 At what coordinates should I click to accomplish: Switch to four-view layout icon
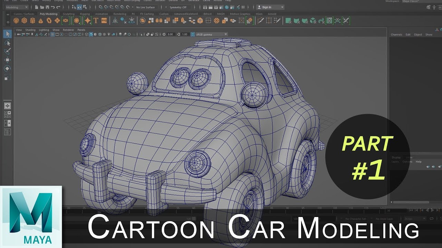[8, 114]
